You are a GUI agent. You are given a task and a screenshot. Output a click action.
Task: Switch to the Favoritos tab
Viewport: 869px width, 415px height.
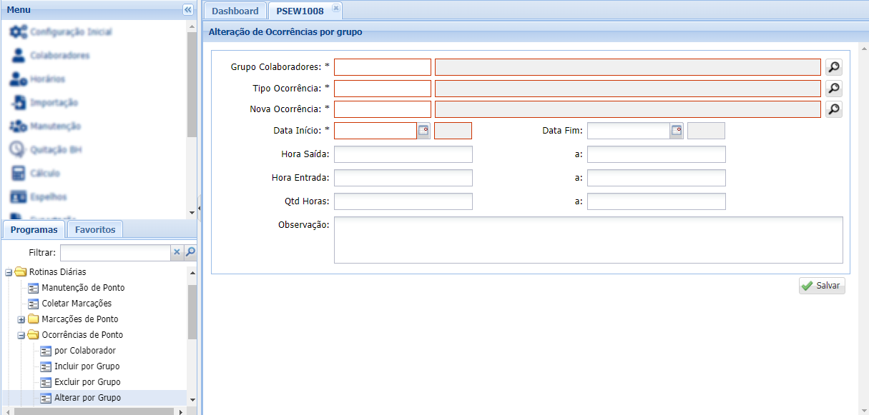point(95,229)
